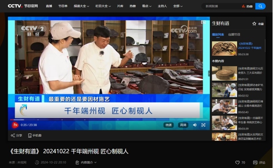
Task: Click picture-in-picture icon on video corner
Action: click(x=203, y=22)
